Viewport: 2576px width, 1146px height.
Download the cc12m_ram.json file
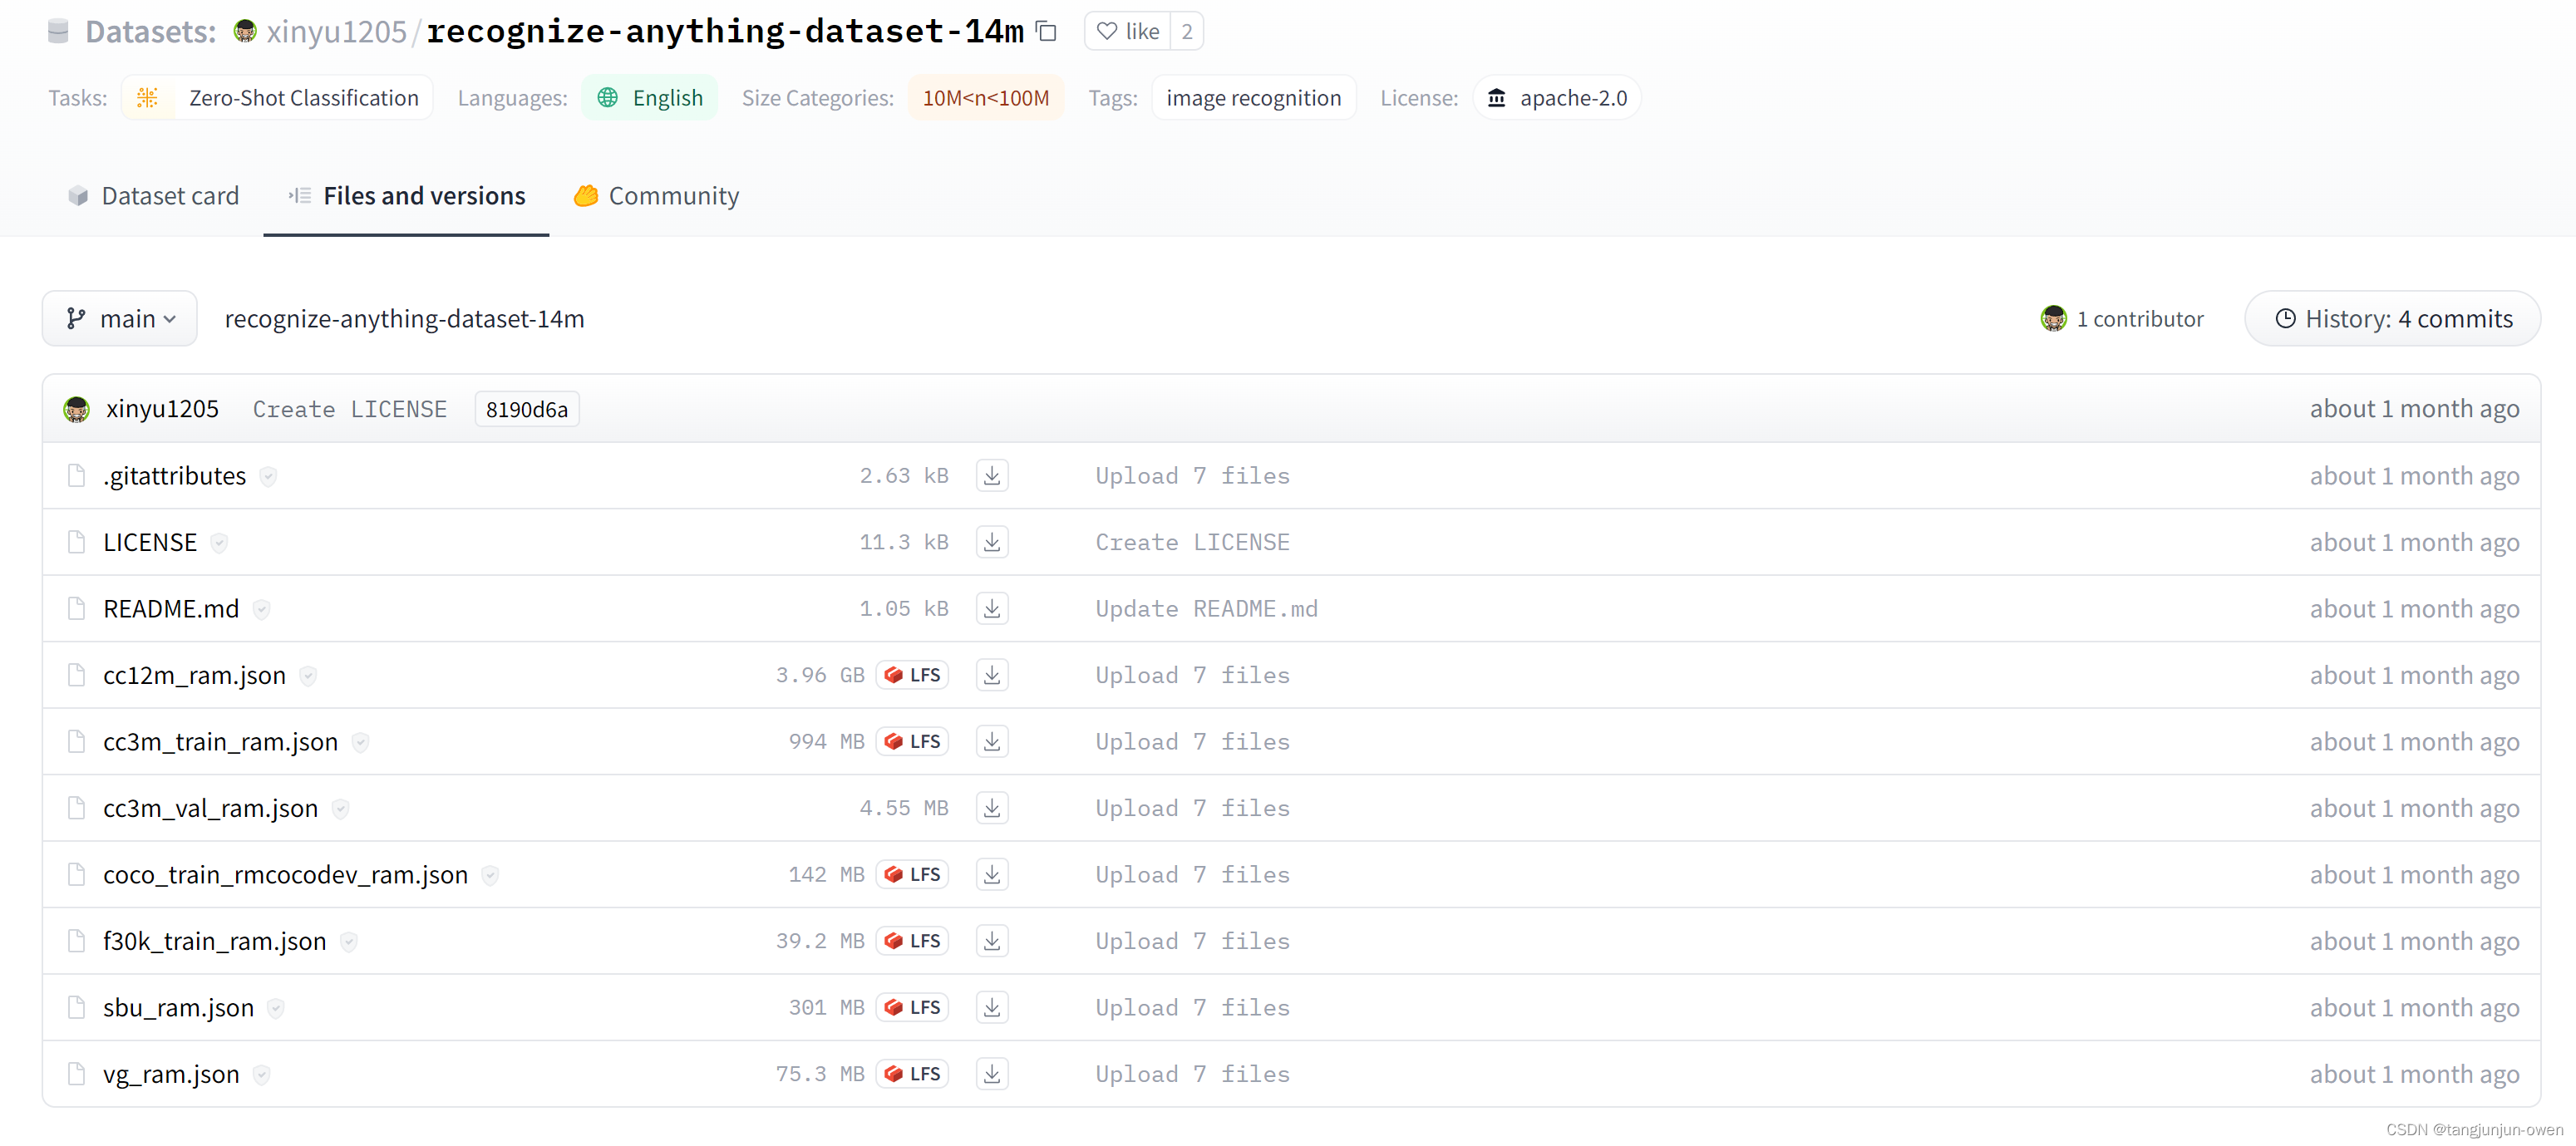[991, 675]
